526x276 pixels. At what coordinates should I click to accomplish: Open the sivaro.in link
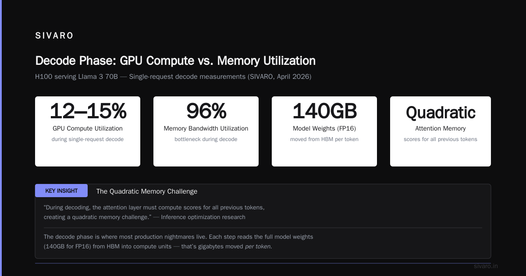tap(486, 266)
